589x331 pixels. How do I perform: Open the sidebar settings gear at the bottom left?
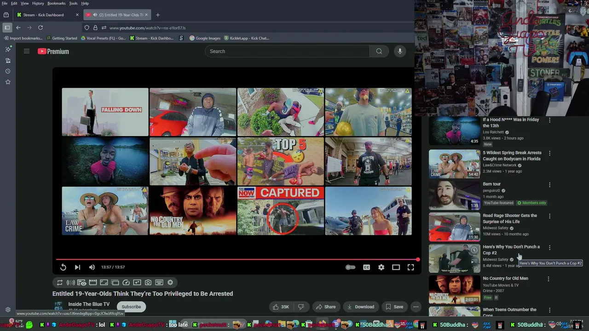tap(8, 310)
